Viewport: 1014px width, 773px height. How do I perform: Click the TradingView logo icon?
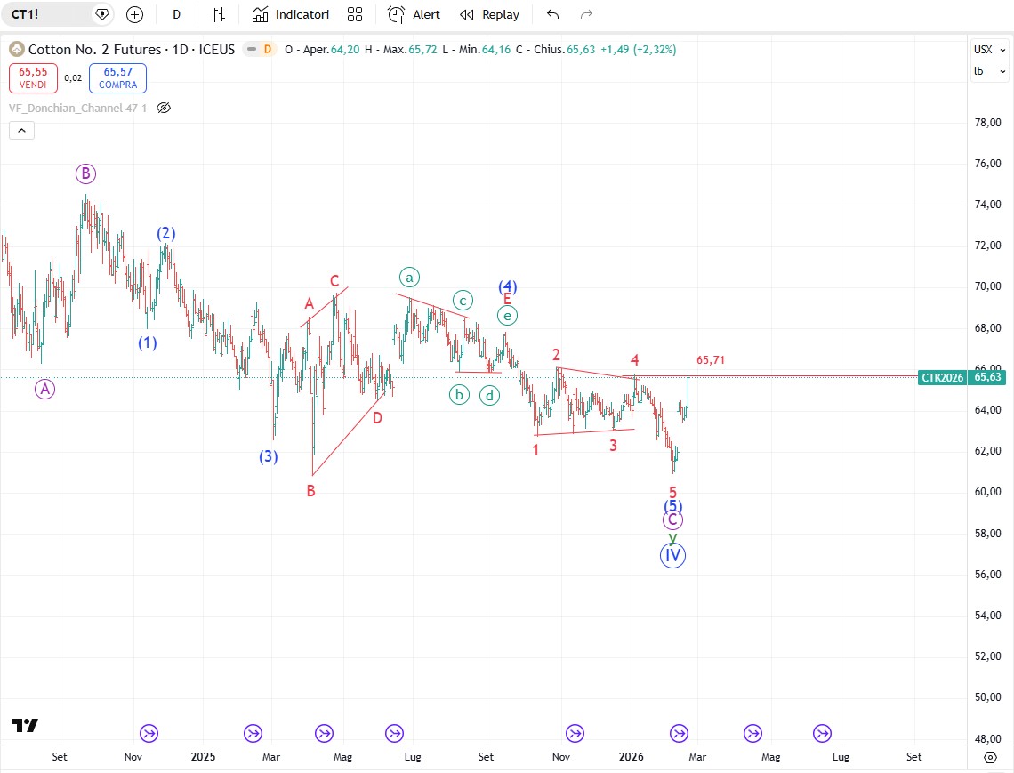click(25, 725)
